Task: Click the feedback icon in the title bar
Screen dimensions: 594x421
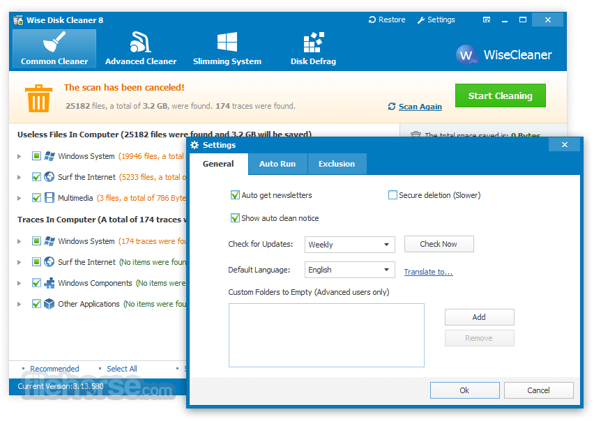Action: [x=487, y=20]
